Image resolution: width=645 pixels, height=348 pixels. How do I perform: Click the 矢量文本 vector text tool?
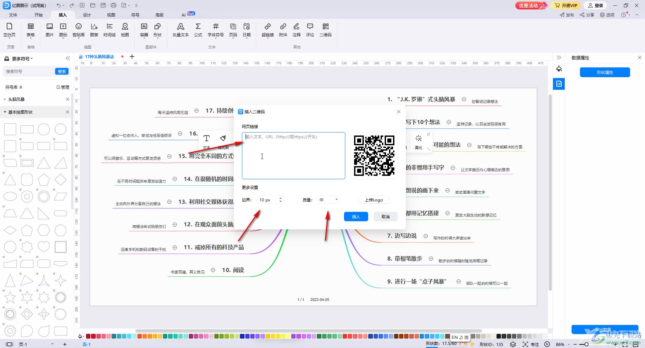coord(181,30)
